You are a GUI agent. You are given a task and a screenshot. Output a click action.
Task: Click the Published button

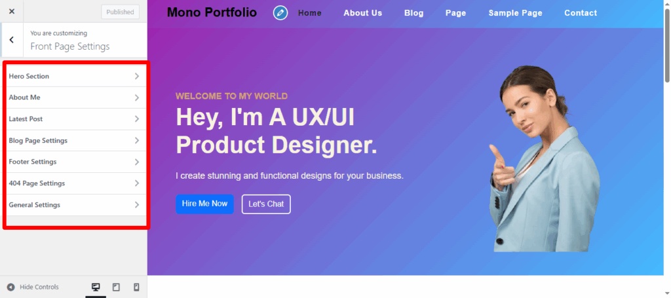pos(121,12)
